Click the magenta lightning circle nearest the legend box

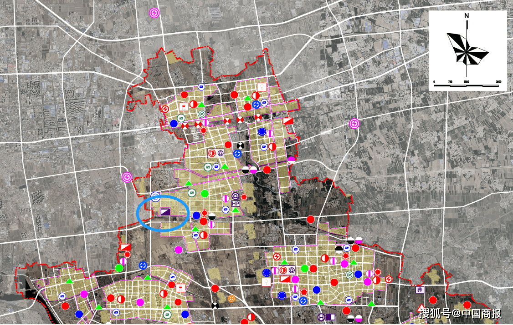pyautogui.click(x=354, y=124)
